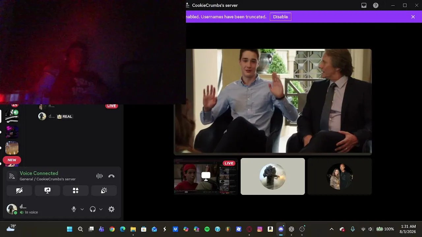Open the purple-pink server icon in the sidebar
This screenshot has width=422, height=237.
click(12, 132)
